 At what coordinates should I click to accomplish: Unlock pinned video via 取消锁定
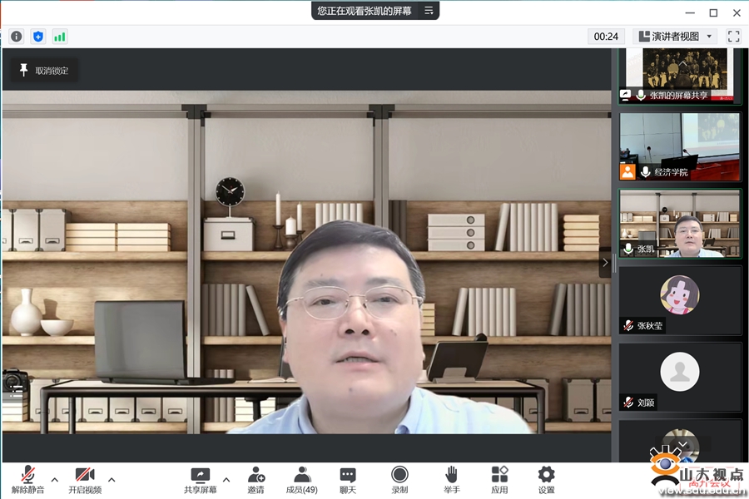tap(44, 71)
